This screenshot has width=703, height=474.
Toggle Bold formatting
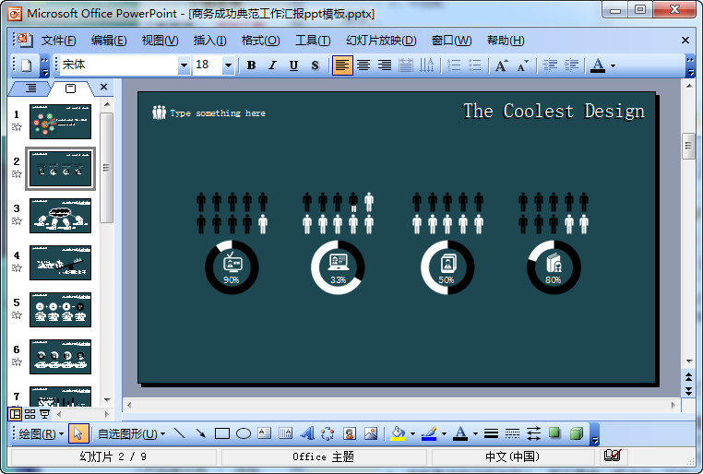(x=251, y=65)
